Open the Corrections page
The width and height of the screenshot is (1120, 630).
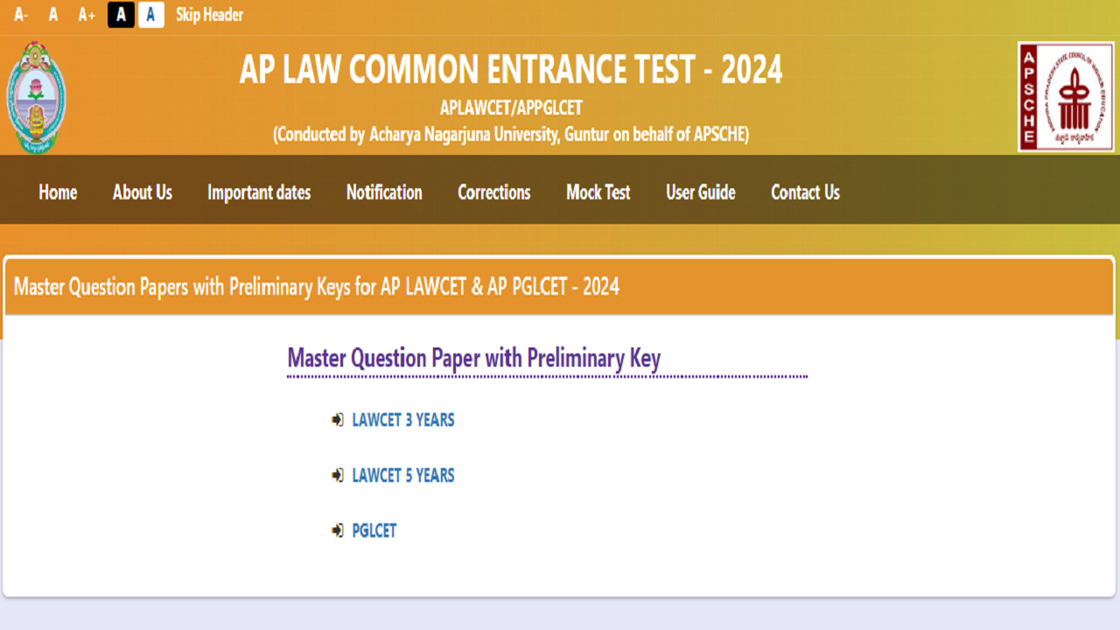(x=494, y=192)
